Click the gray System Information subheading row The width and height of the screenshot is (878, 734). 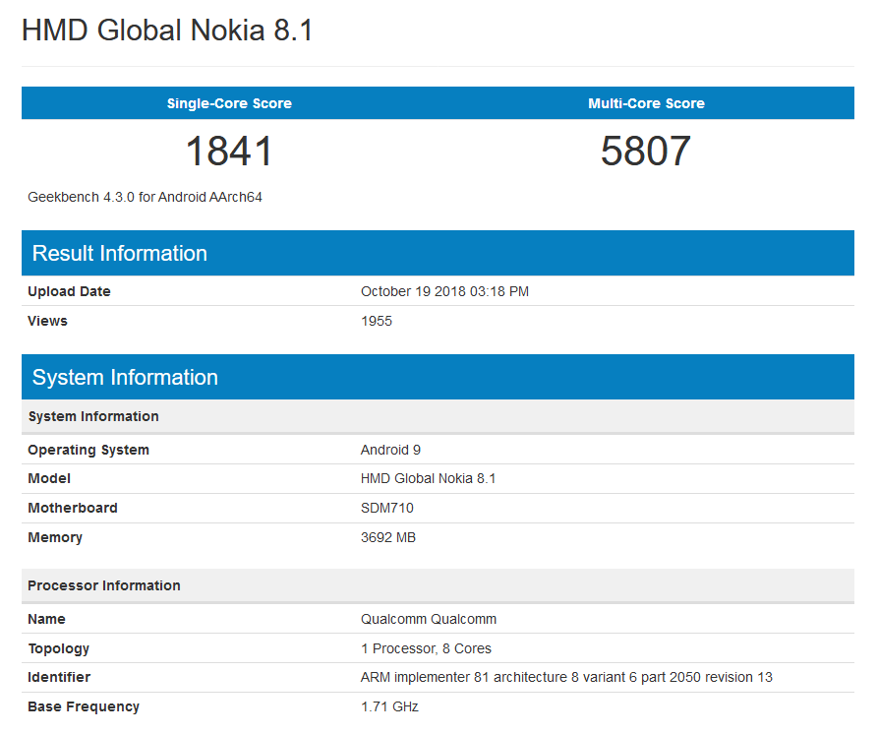[93, 416]
